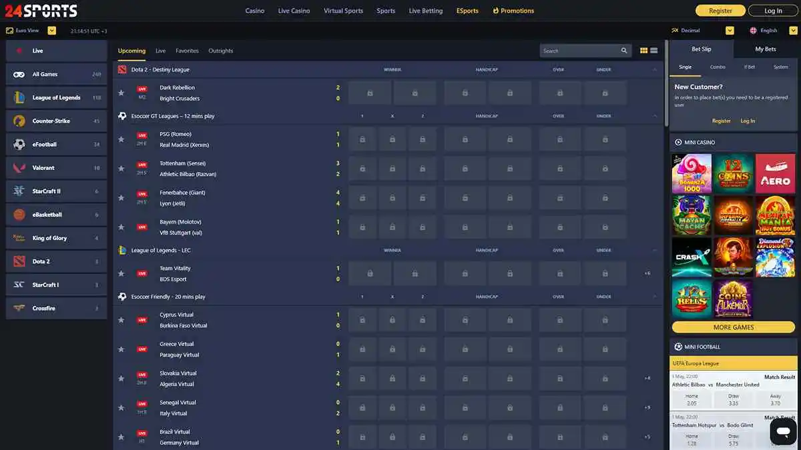Open the Euro View dropdown arrow
Screen dimensions: 801x450
(52, 31)
